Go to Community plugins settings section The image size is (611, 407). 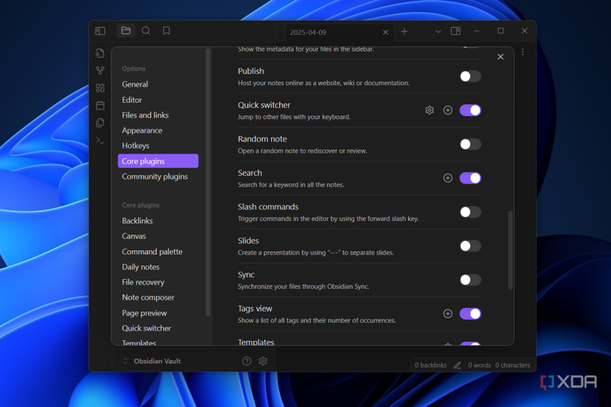(154, 176)
